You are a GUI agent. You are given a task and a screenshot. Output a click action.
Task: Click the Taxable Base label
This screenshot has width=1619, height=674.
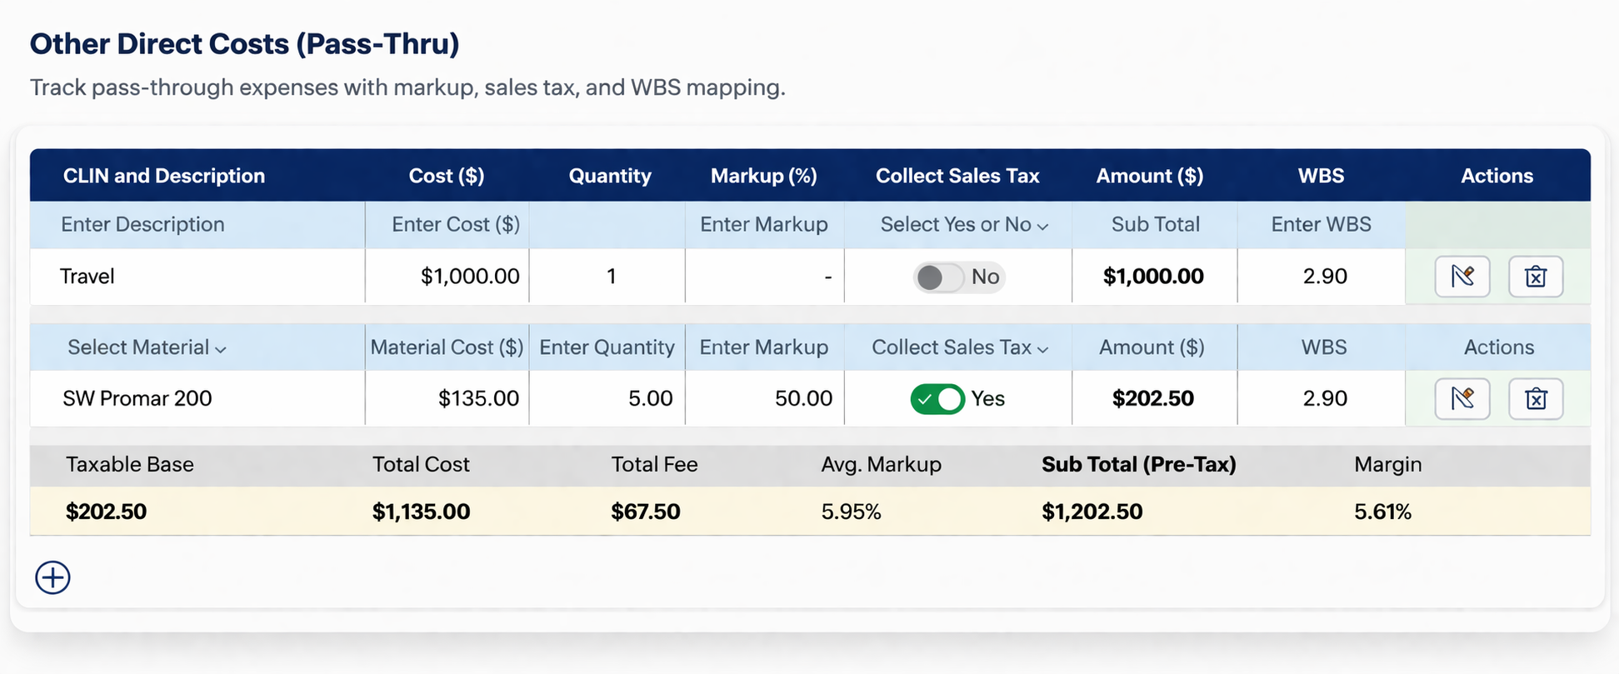[x=130, y=465]
